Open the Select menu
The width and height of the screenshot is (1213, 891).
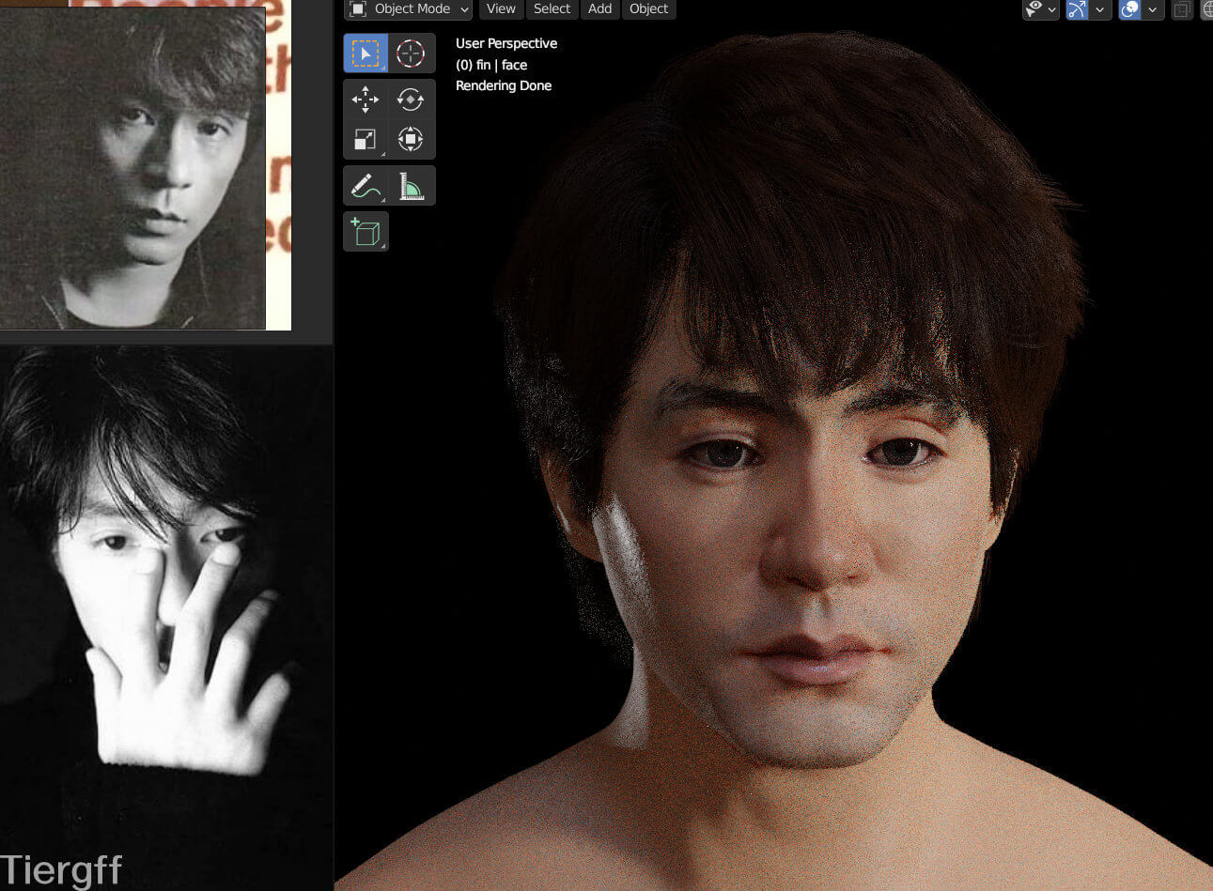point(552,9)
